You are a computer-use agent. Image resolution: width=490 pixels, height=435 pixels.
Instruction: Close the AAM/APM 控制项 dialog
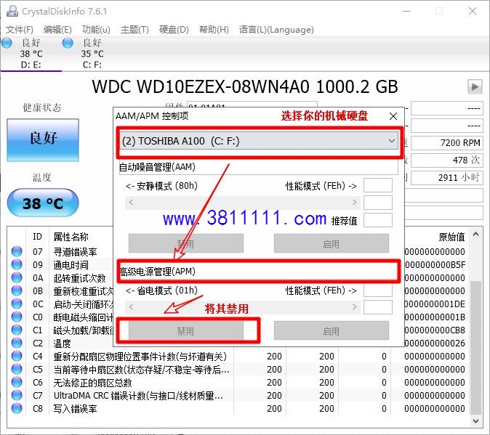click(393, 116)
